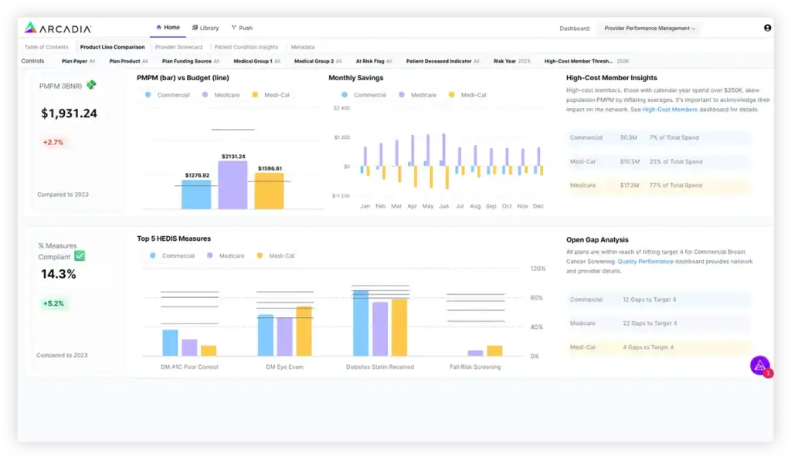Image resolution: width=791 pixels, height=460 pixels.
Task: Open the user profile icon
Action: pyautogui.click(x=767, y=29)
